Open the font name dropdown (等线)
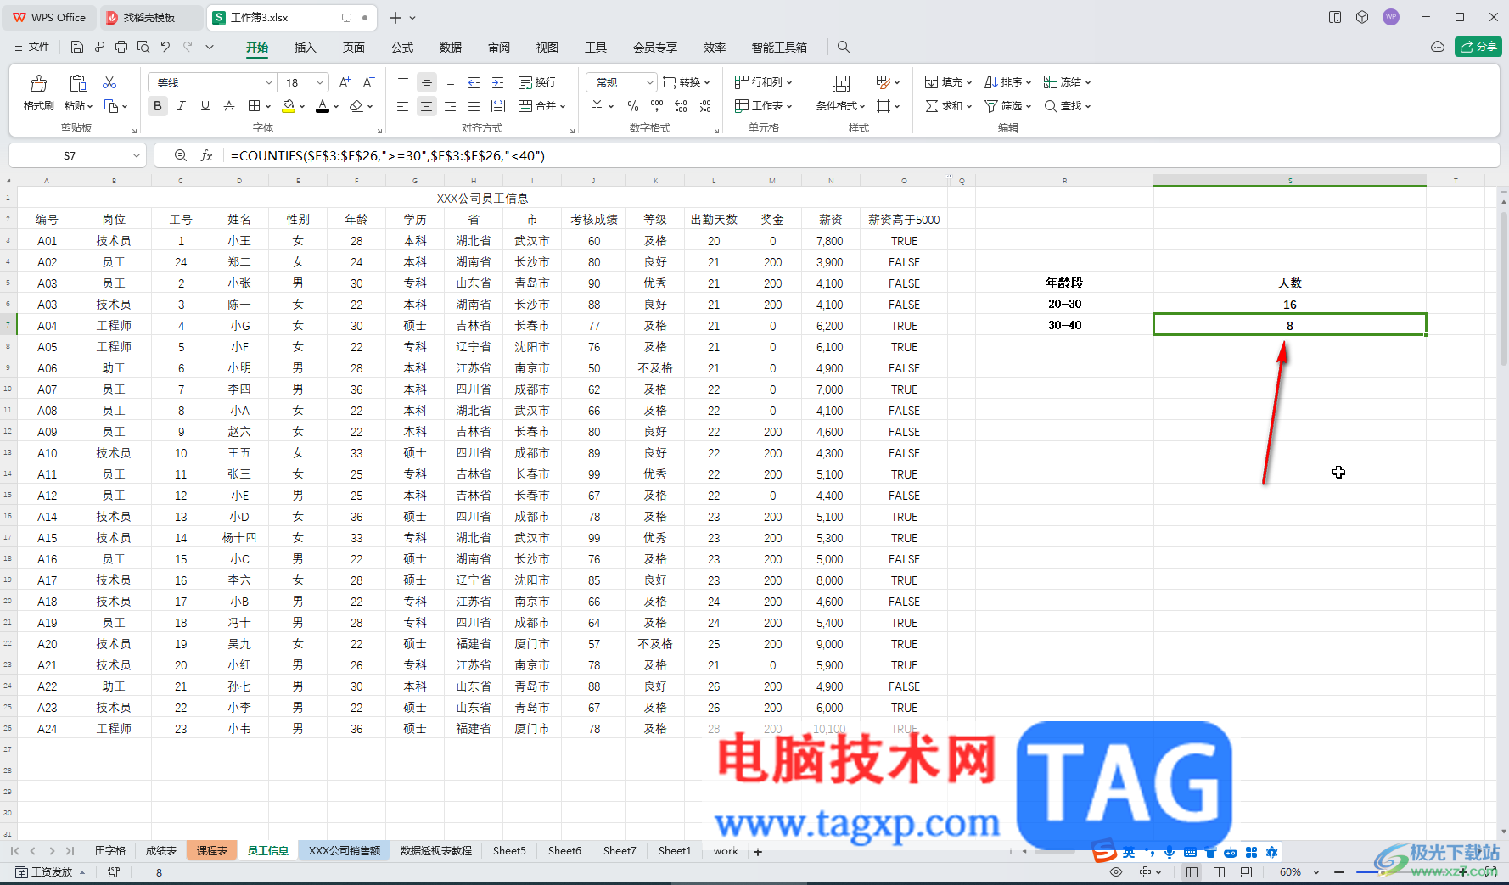The height and width of the screenshot is (885, 1509). click(269, 82)
